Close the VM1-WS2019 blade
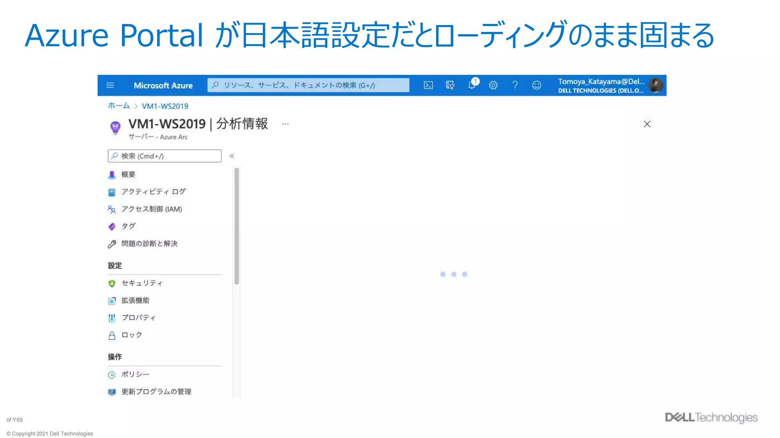 click(647, 124)
